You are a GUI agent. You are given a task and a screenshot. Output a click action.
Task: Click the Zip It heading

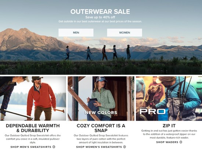[169, 126]
